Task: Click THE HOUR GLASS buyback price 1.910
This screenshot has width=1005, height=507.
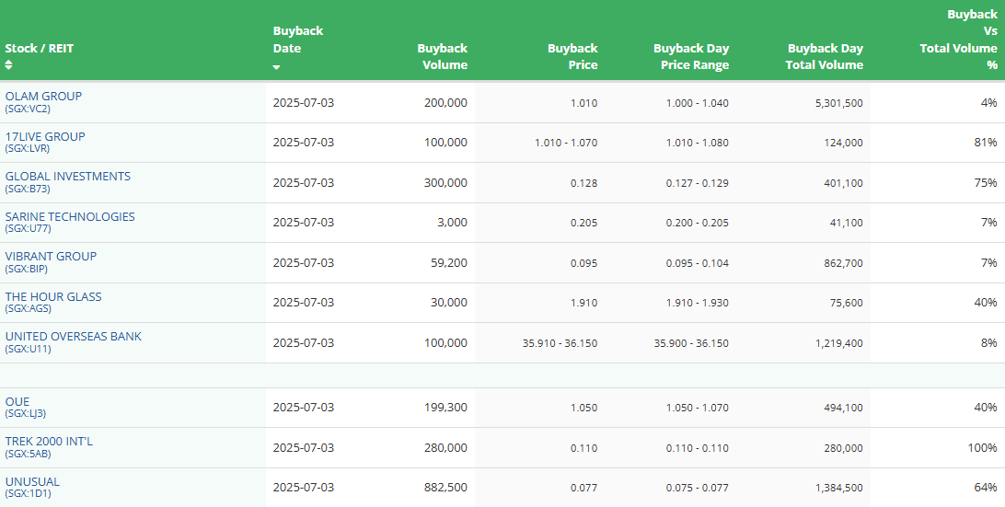Action: pos(583,303)
